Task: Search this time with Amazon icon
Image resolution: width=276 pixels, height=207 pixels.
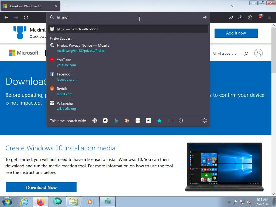Action: pos(105,120)
